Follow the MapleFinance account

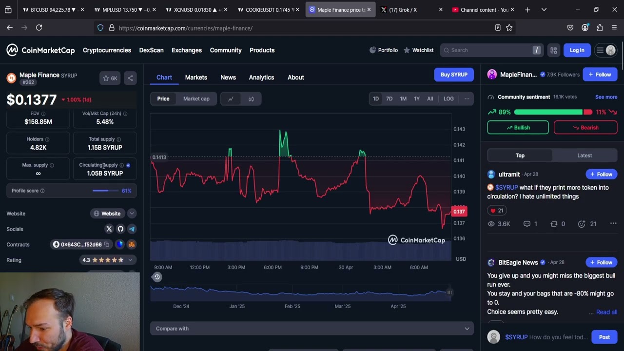[x=600, y=75]
